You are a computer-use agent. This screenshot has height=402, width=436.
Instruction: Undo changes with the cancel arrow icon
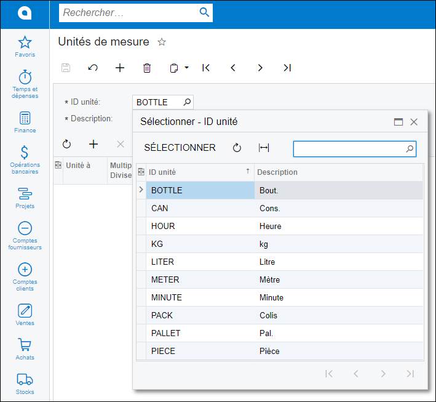click(93, 68)
